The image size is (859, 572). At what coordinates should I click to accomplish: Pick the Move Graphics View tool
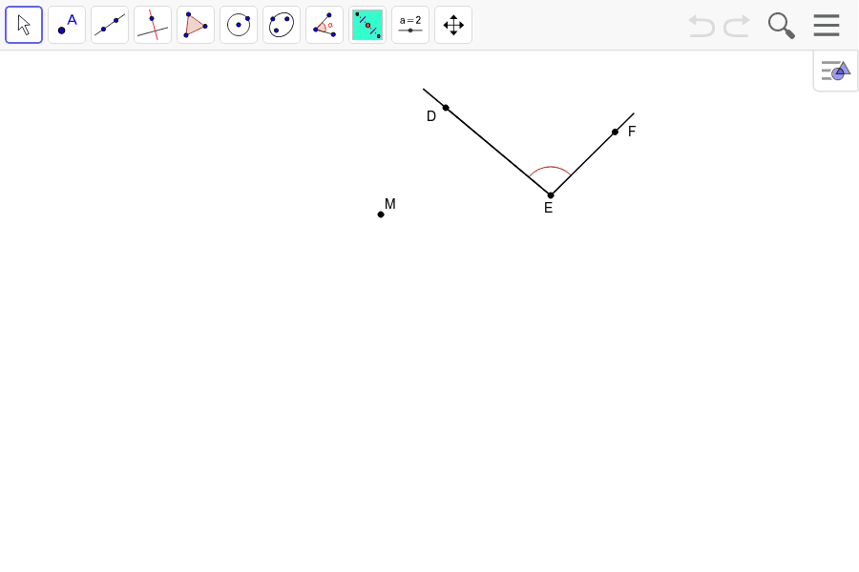click(x=453, y=25)
